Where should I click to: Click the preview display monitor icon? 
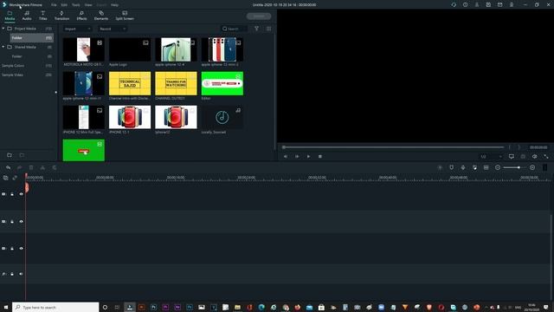[x=512, y=156]
